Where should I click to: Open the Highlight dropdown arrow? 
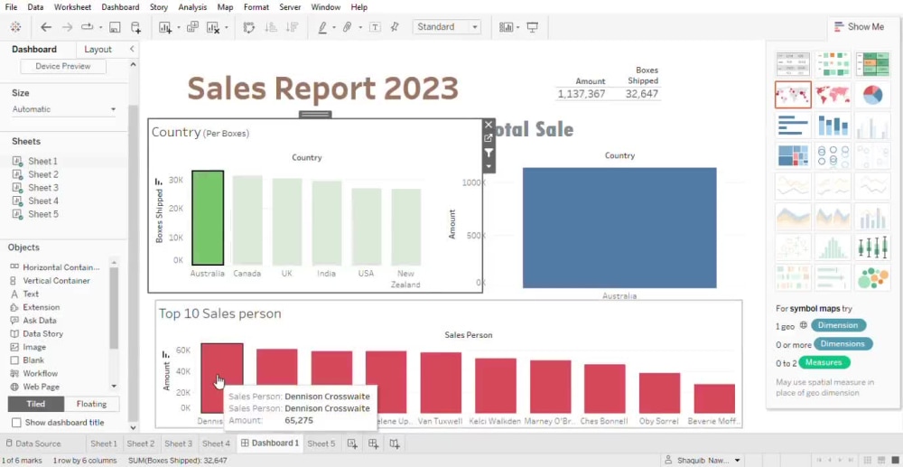[334, 27]
